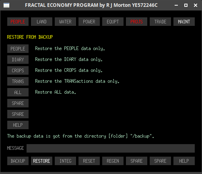
Task: Click text "Restore the DIARY data only."
Action: coord(69,59)
